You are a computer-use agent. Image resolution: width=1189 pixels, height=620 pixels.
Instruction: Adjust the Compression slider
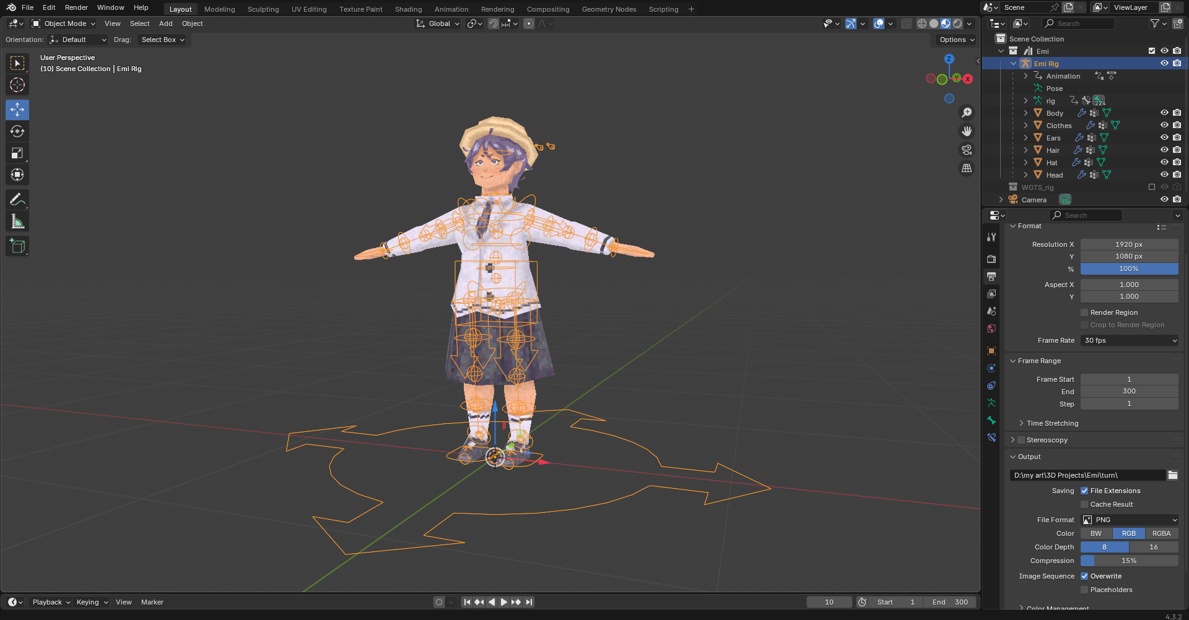(1129, 561)
